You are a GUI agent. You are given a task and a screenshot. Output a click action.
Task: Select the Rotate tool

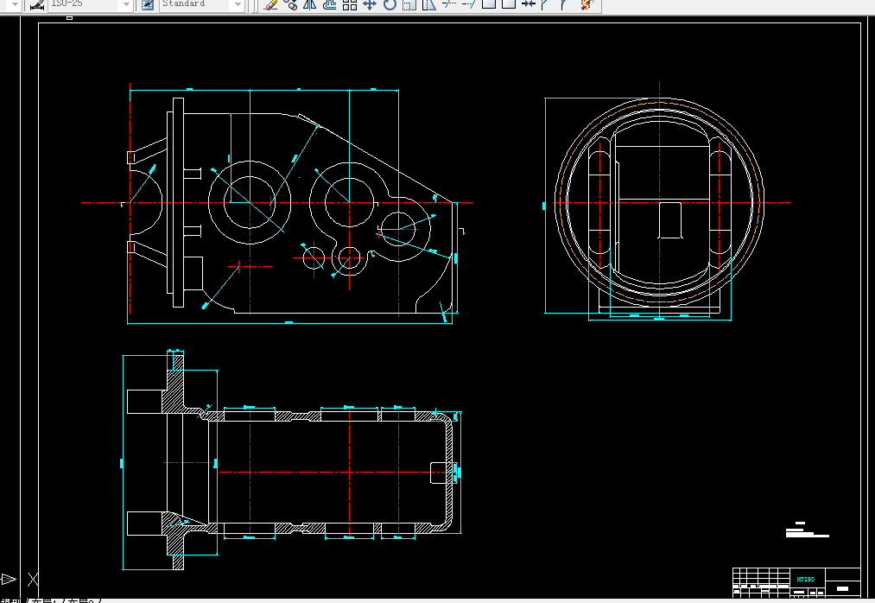[x=390, y=4]
